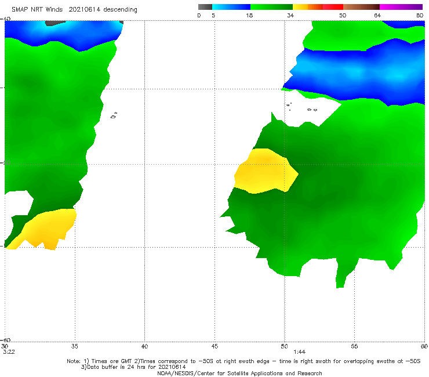The height and width of the screenshot is (377, 429).
Task: Pick the red color bar segment just before 50
Action: coord(333,7)
